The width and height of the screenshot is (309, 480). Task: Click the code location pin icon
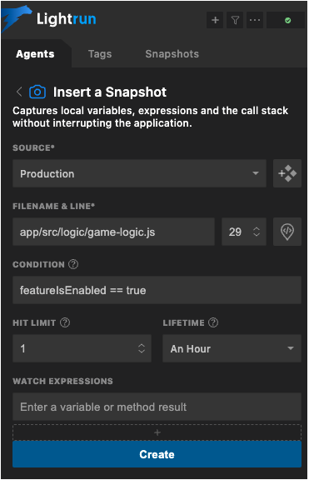click(x=287, y=232)
